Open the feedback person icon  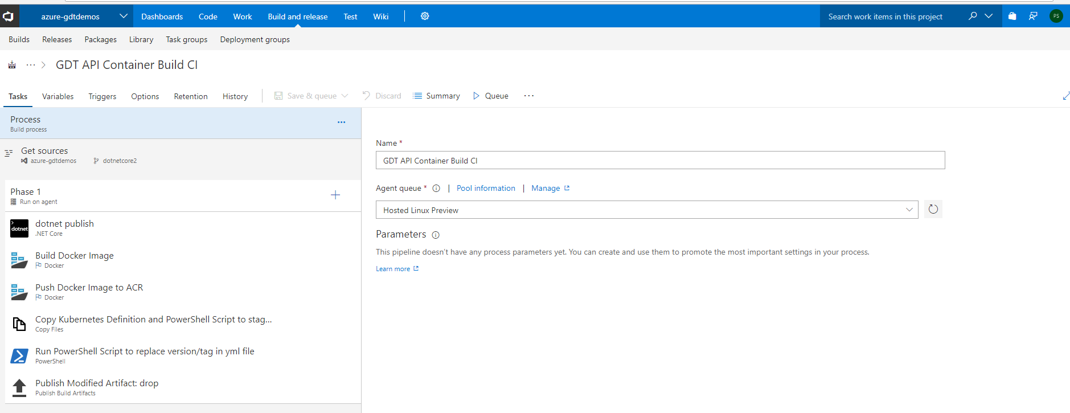point(1033,16)
